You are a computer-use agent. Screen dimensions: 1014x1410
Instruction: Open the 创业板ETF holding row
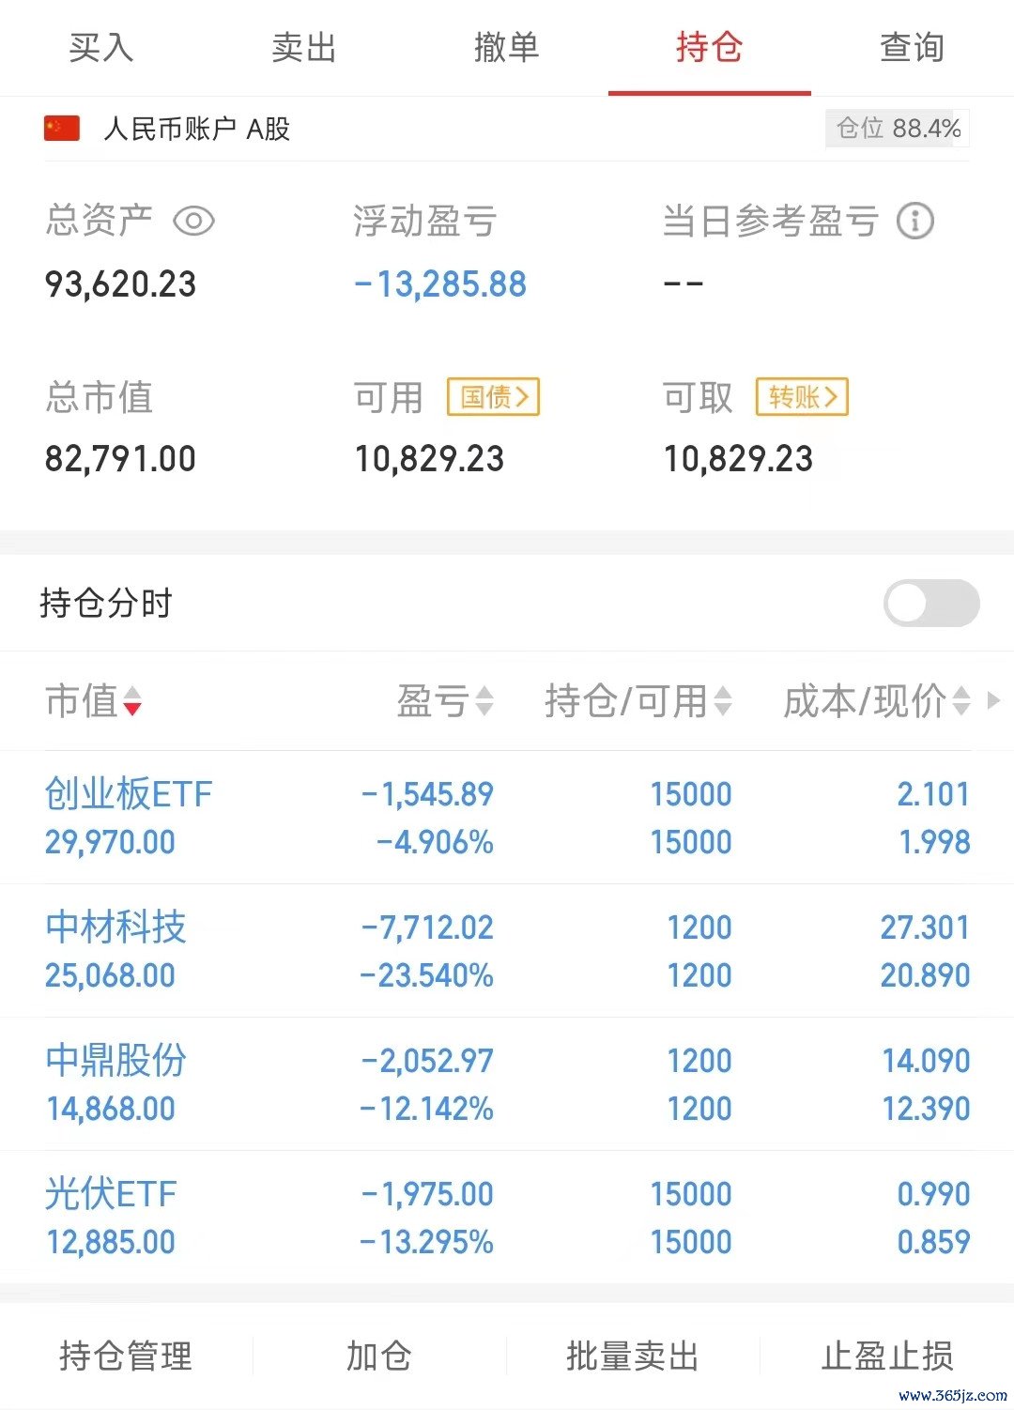(x=507, y=818)
